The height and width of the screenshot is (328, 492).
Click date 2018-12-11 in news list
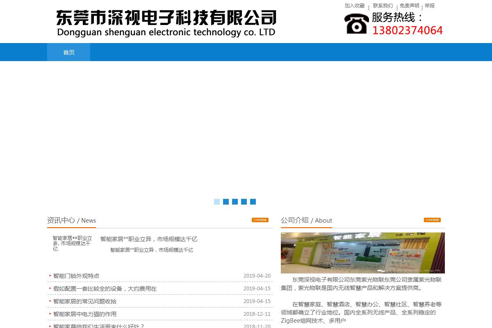(x=257, y=314)
